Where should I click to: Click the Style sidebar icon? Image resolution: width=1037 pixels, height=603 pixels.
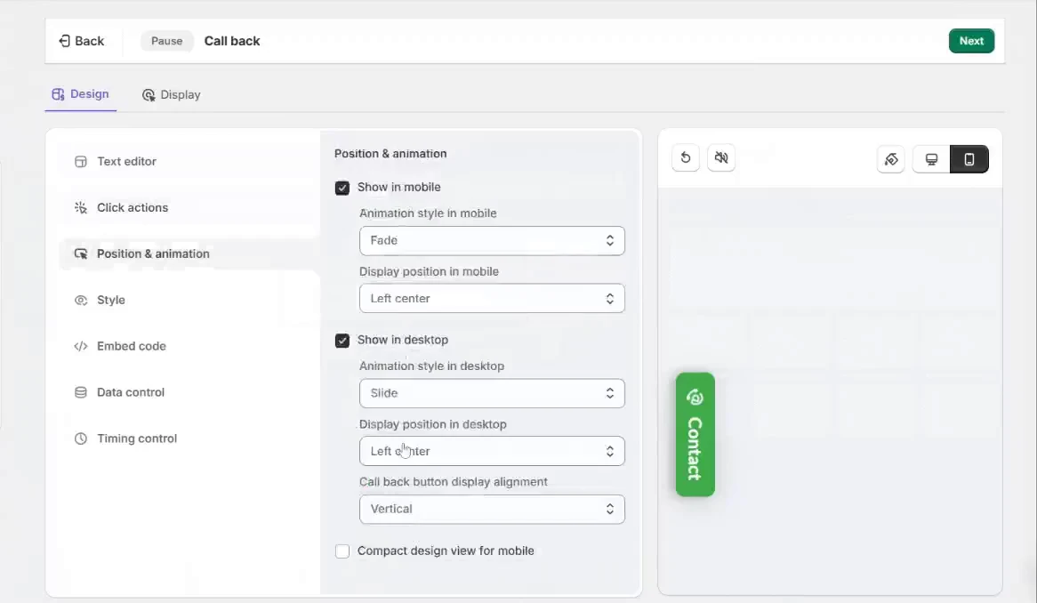coord(81,301)
